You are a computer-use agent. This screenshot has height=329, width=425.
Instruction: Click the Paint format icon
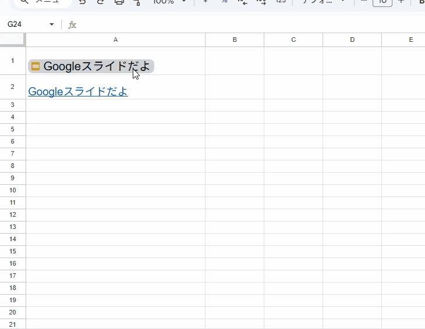(x=137, y=2)
